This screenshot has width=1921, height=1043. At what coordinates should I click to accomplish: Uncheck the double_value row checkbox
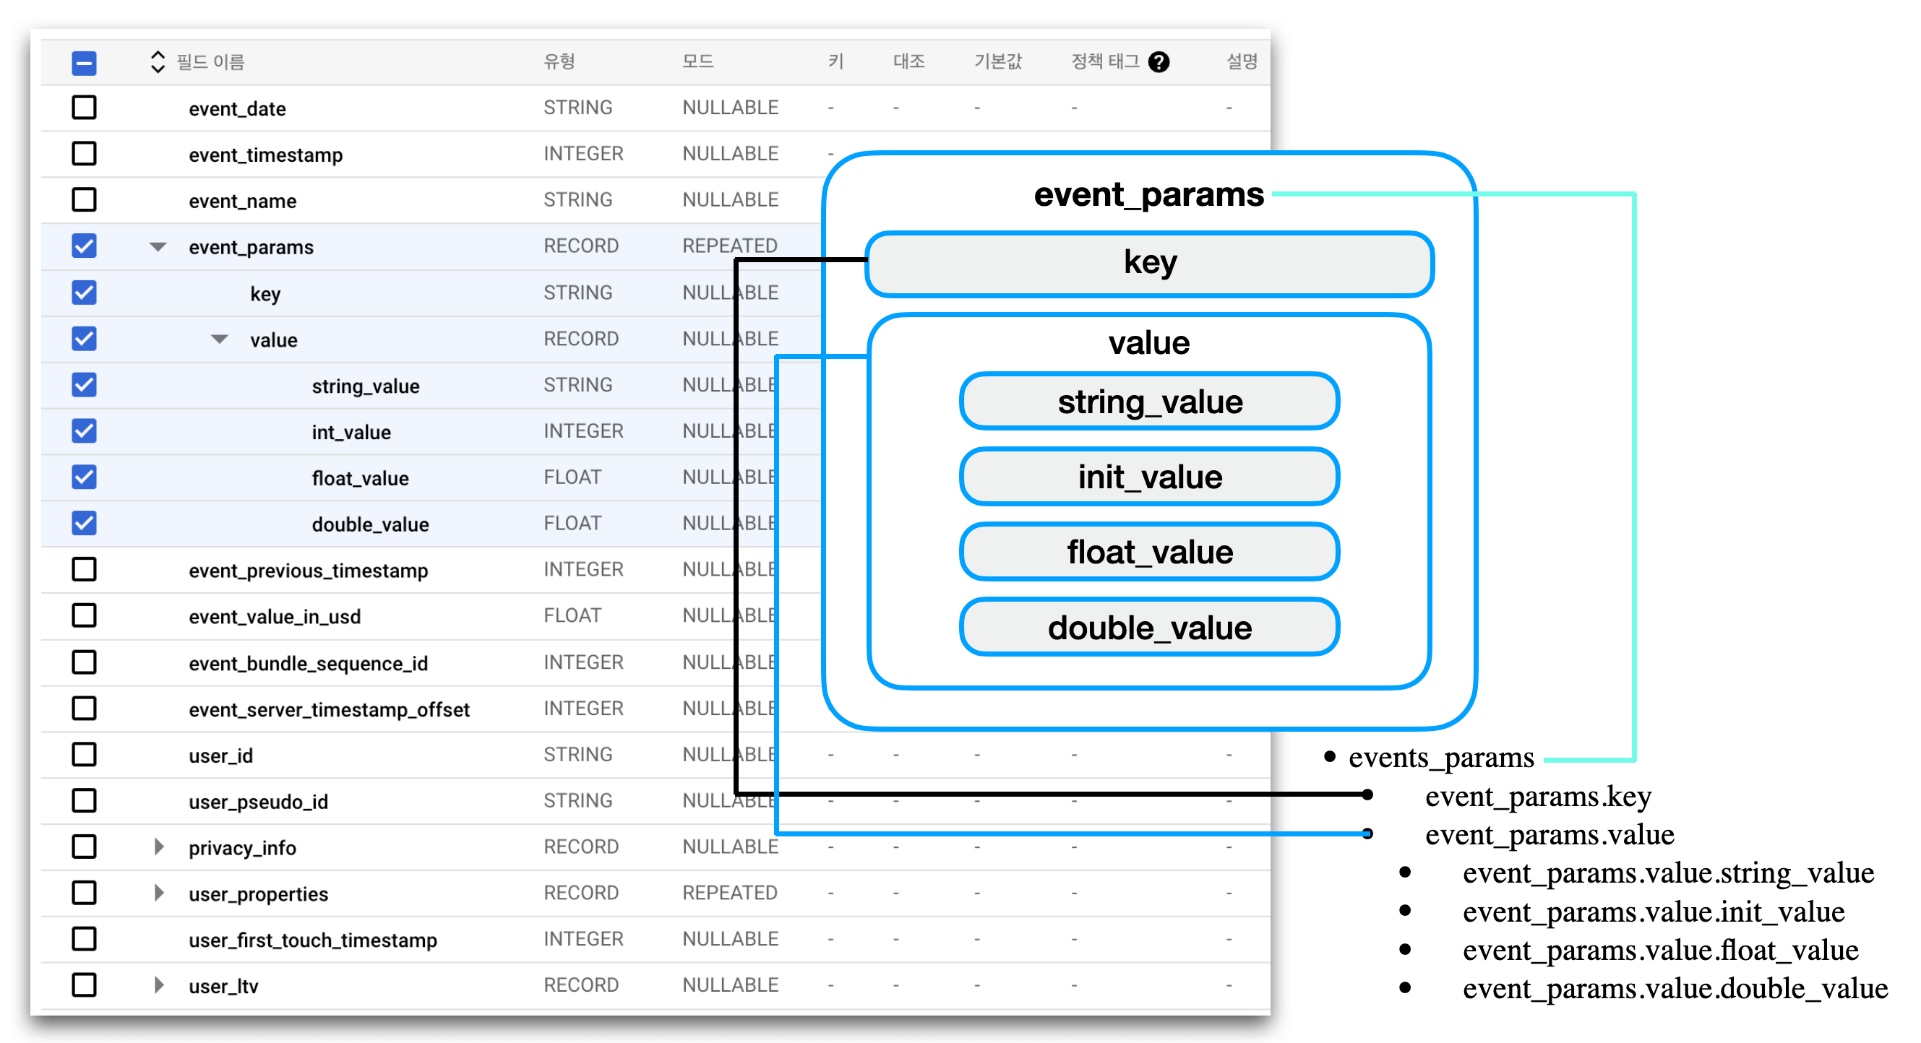tap(85, 524)
